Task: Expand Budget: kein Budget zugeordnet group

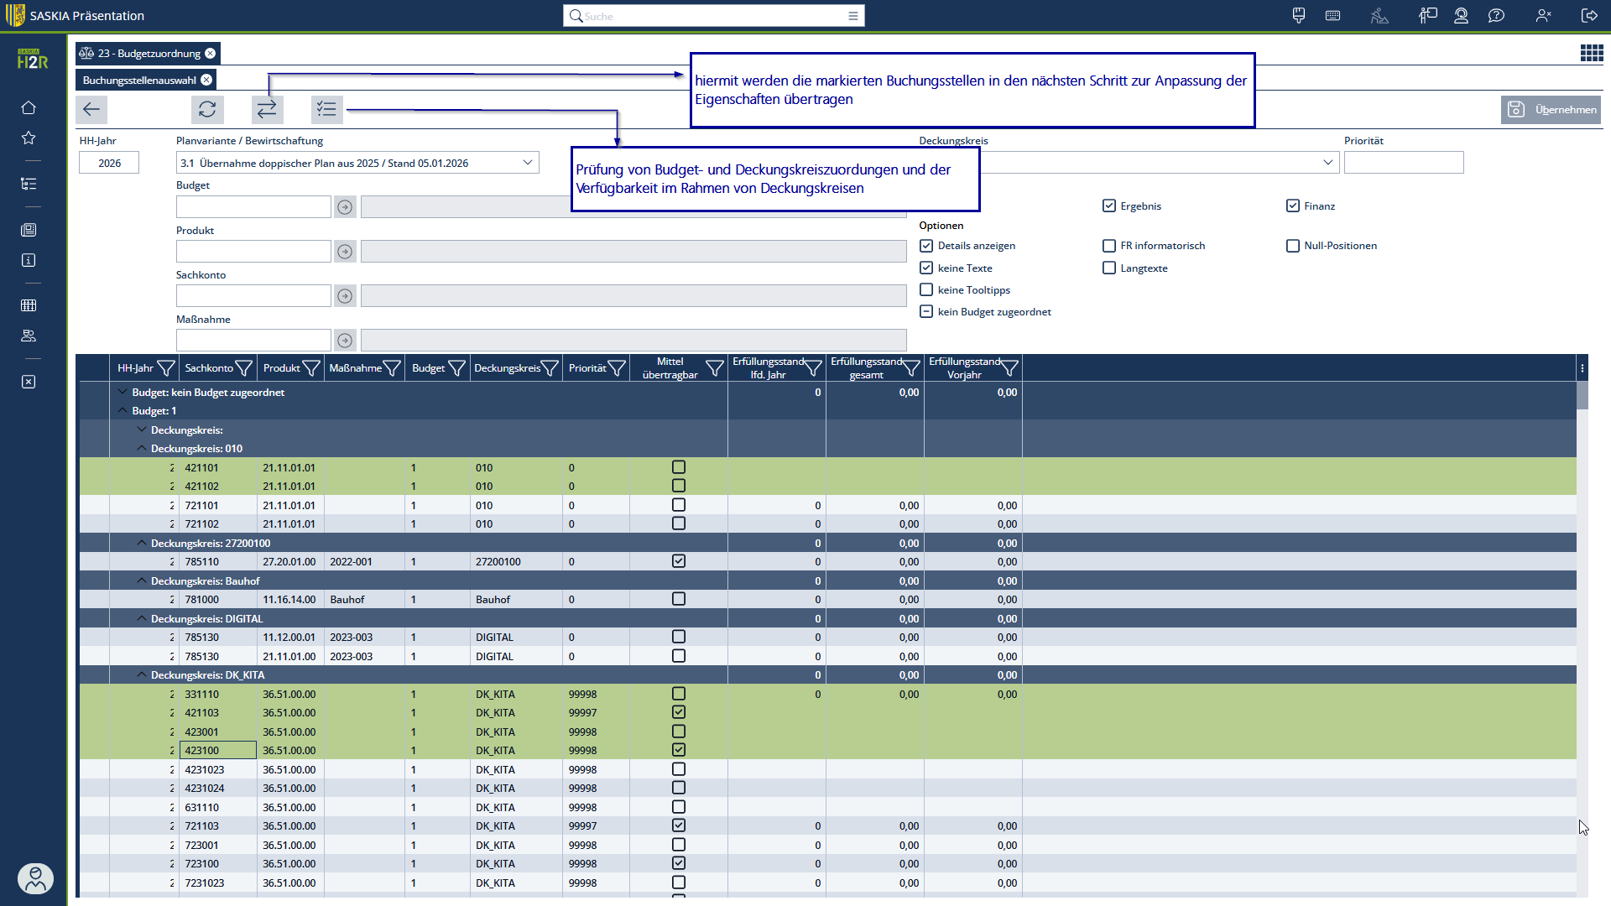Action: coord(123,392)
